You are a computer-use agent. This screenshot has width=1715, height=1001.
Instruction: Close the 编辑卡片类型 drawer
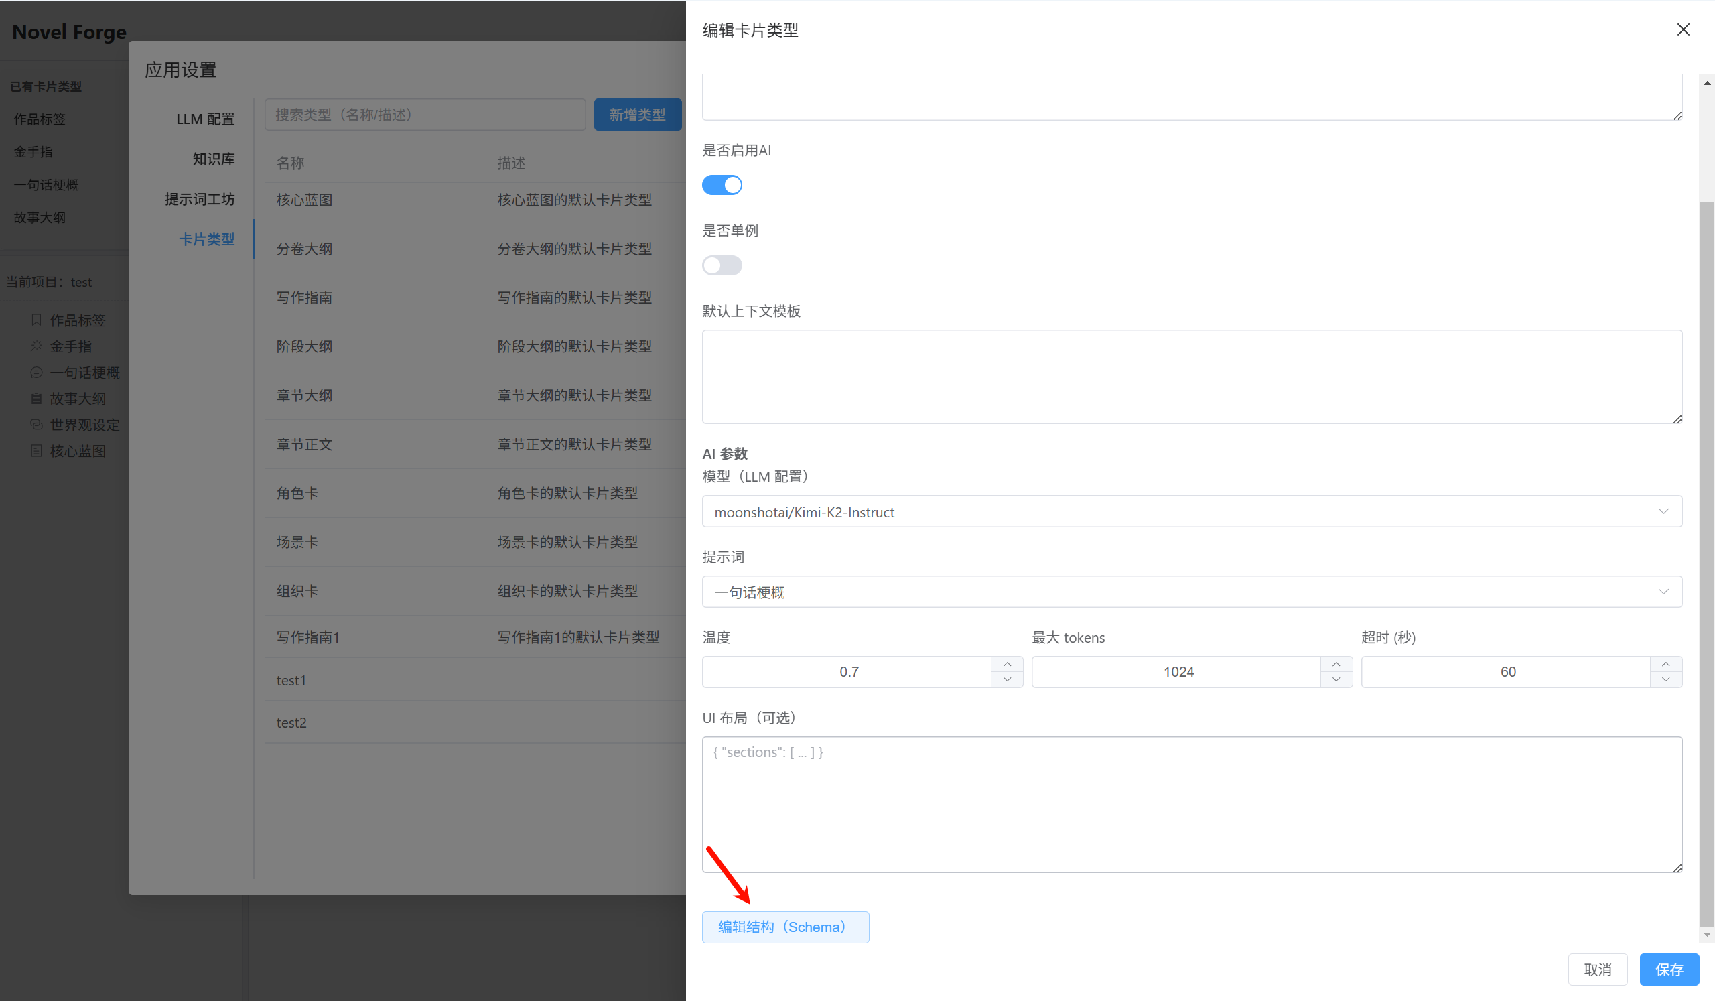pos(1682,30)
